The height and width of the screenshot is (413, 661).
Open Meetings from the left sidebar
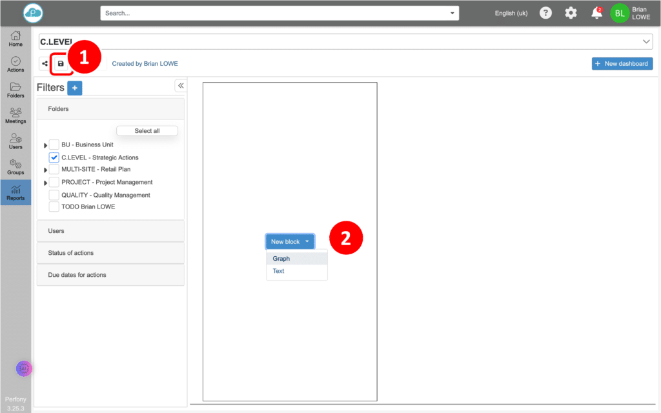tap(15, 116)
